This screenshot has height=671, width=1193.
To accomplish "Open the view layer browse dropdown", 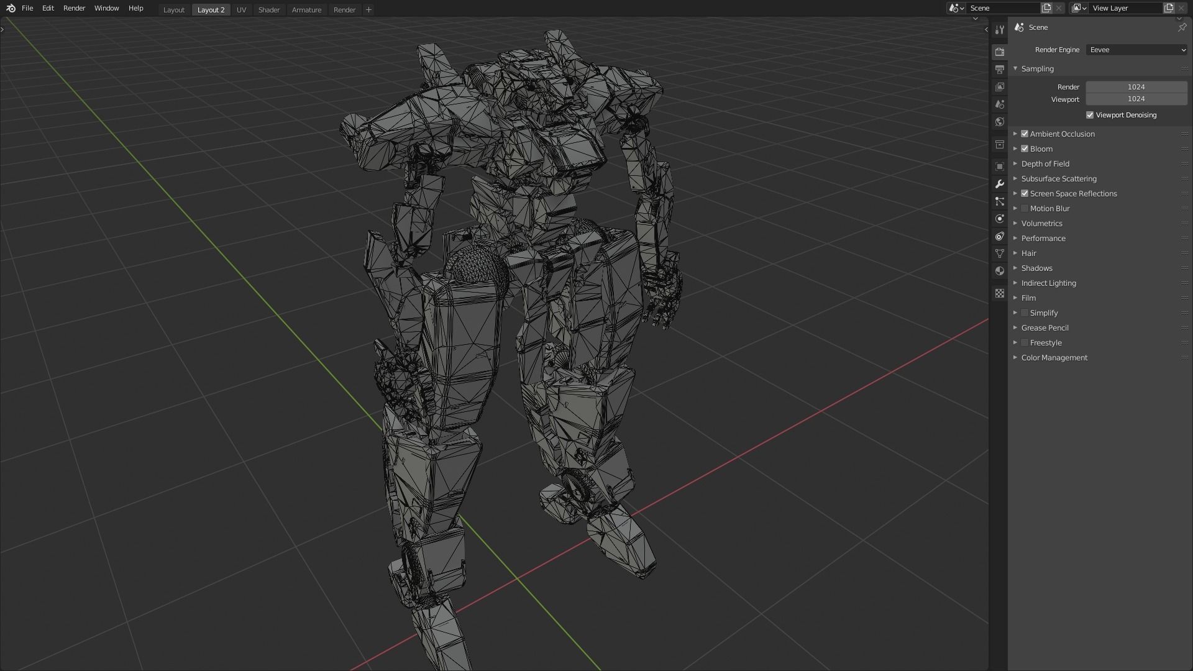I will [1079, 8].
